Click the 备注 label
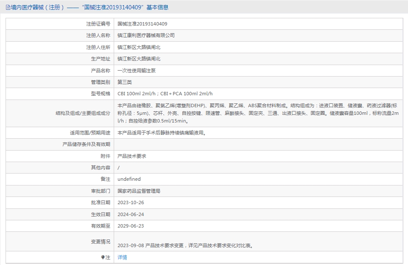The image size is (408, 265). 105,179
